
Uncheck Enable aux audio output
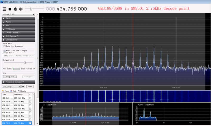click(4, 51)
